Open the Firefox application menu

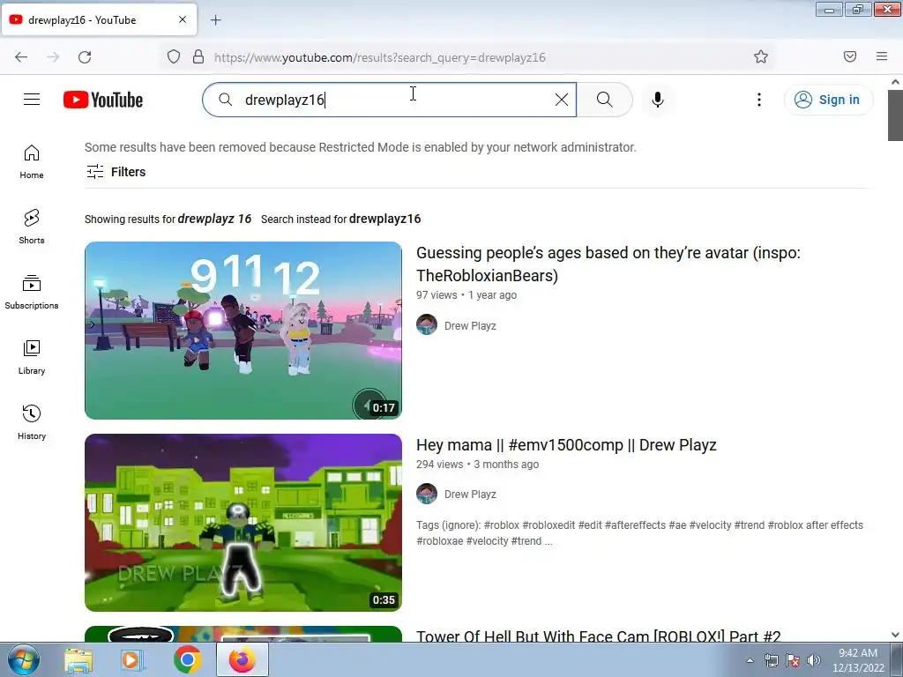(882, 56)
